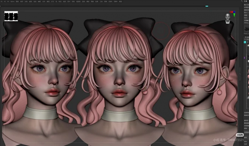The image size is (249, 146).
Task: Click the GoZ button in tool panel
Action: coord(246,18)
